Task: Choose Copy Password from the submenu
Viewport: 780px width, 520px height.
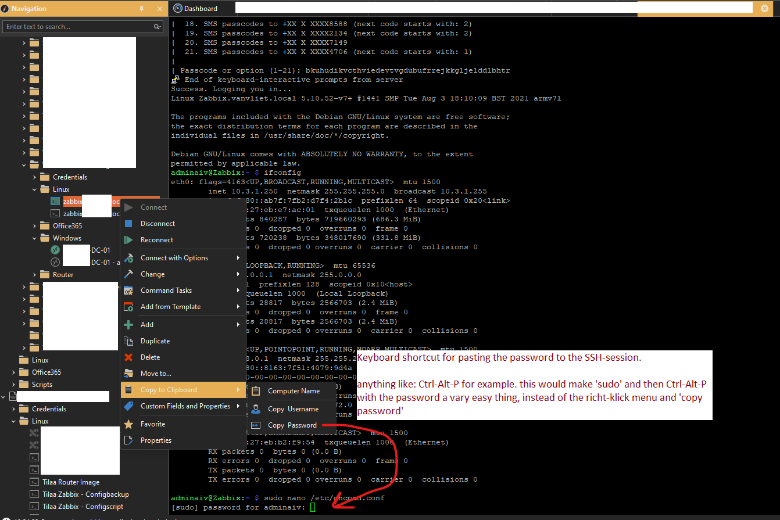Action: point(292,425)
